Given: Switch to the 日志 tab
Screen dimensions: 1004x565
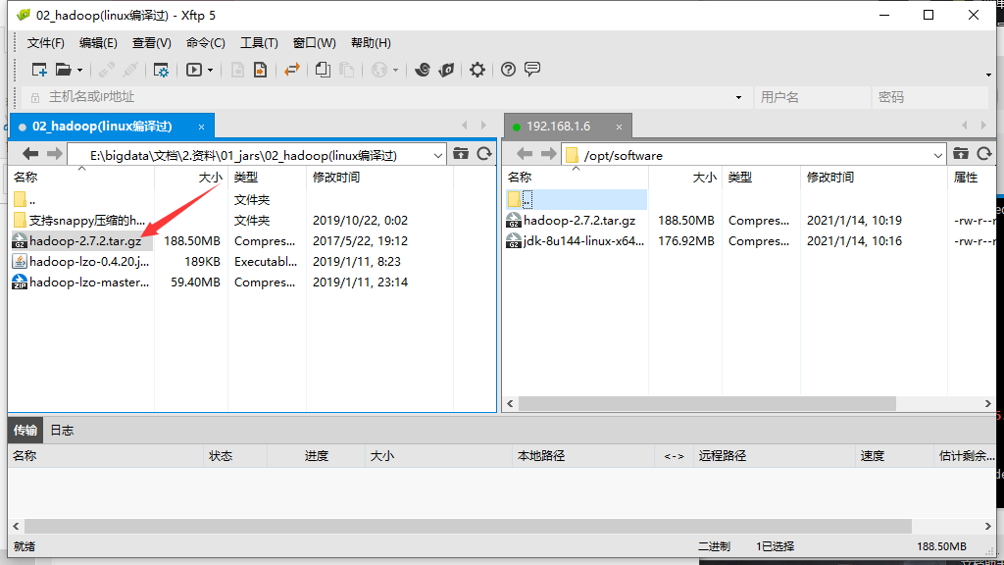Looking at the screenshot, I should tap(62, 430).
